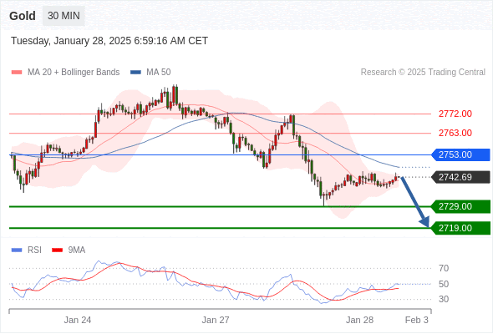
Task: Click the Feb 3 date axis label
Action: 417,320
